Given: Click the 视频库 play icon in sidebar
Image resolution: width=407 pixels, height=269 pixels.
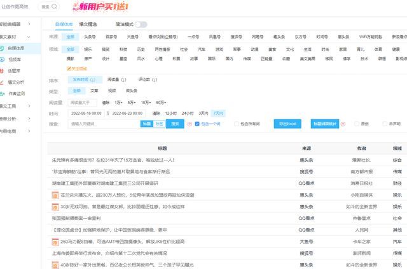Looking at the screenshot, I should (x=2, y=60).
